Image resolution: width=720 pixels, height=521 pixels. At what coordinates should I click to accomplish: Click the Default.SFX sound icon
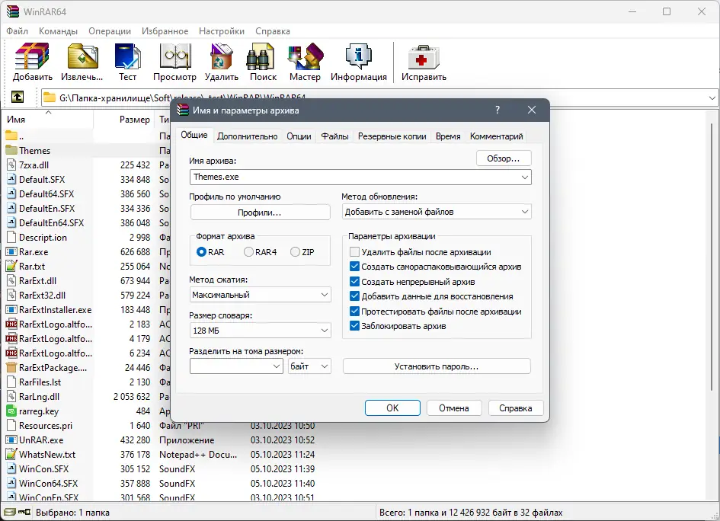(11, 179)
